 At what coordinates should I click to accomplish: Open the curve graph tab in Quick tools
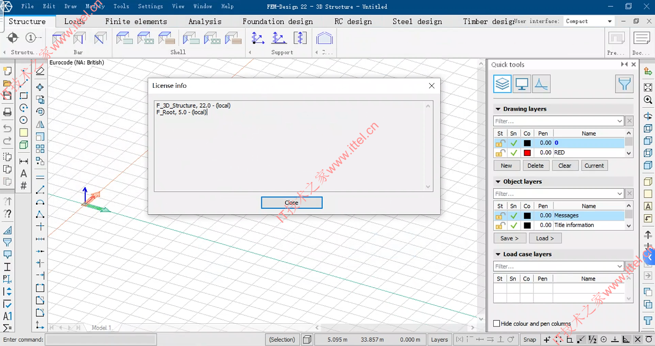pos(541,84)
